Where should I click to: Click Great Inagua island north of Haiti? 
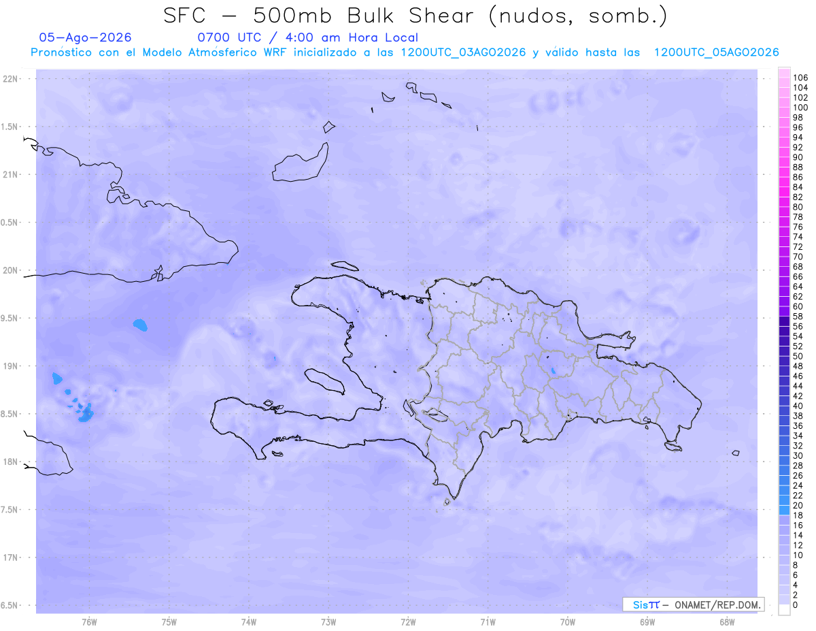[300, 162]
